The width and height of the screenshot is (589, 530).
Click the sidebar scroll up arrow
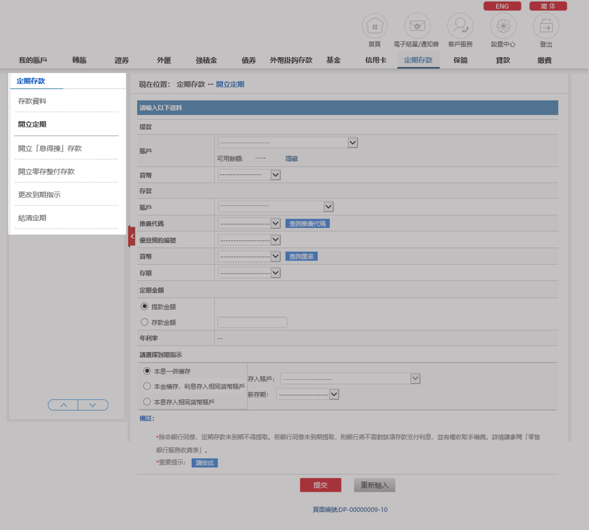click(x=64, y=405)
